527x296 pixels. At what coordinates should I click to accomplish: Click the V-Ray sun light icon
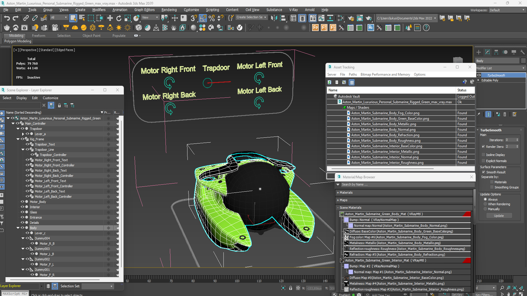pos(119,28)
